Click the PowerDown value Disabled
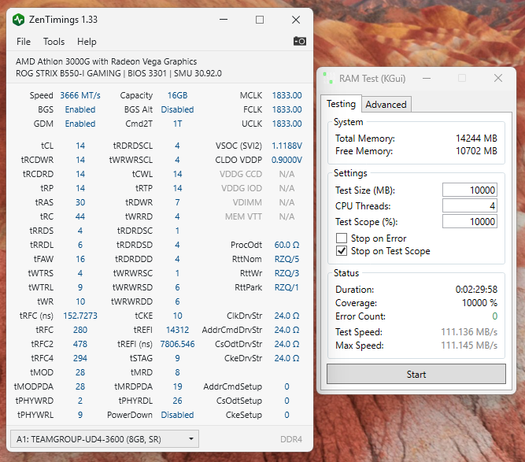 (177, 415)
